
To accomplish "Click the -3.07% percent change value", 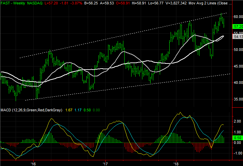I will click(76, 3).
